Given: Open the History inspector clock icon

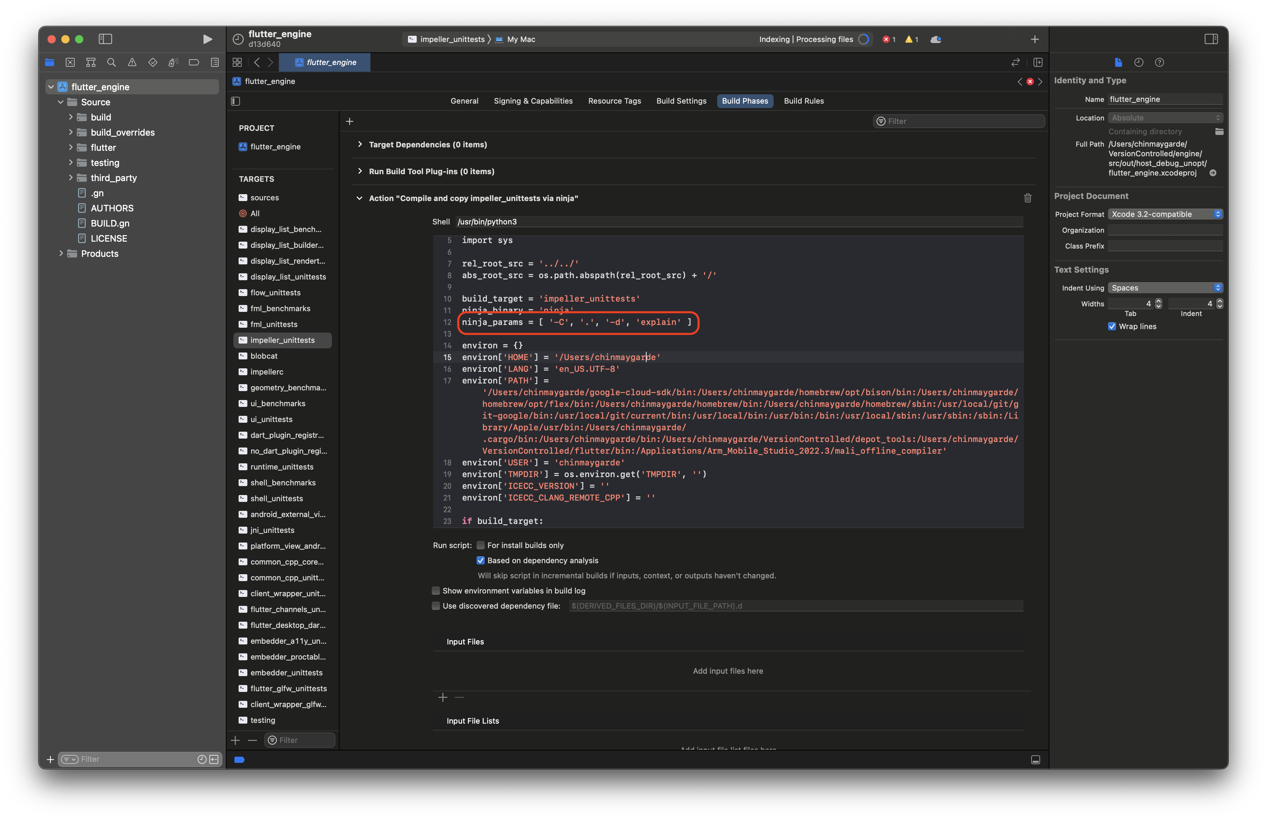Looking at the screenshot, I should (x=1139, y=62).
